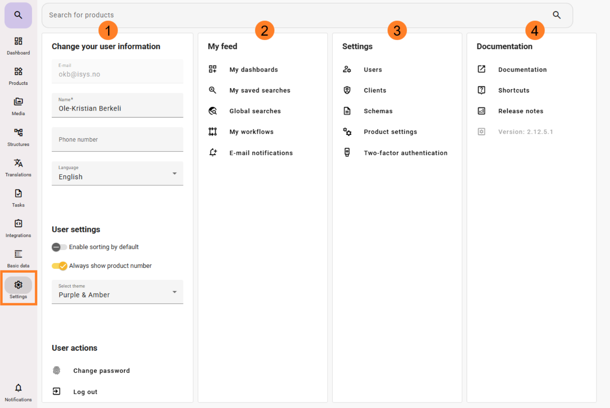Click Change password
Screen dimensions: 610x408
pyautogui.click(x=101, y=371)
